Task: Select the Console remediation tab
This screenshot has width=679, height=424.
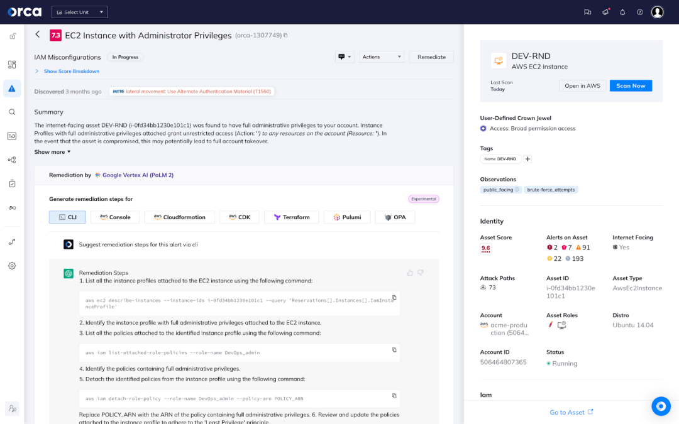Action: point(115,217)
